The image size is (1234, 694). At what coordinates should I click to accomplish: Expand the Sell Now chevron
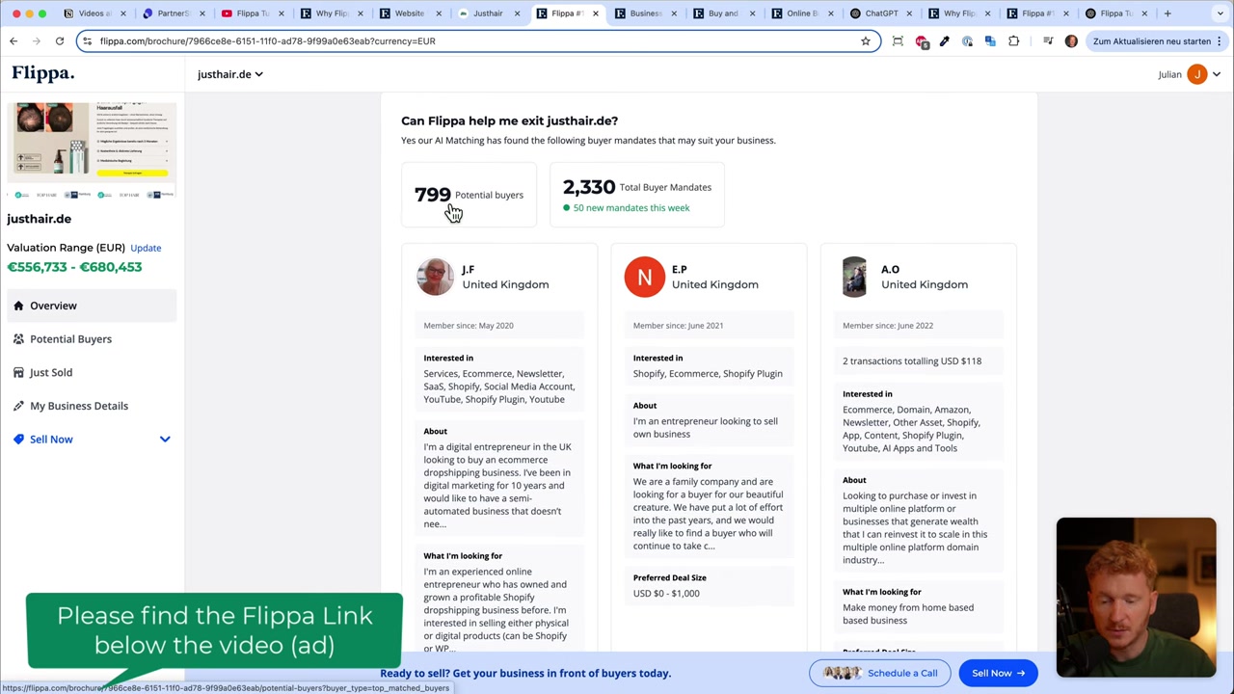[165, 440]
